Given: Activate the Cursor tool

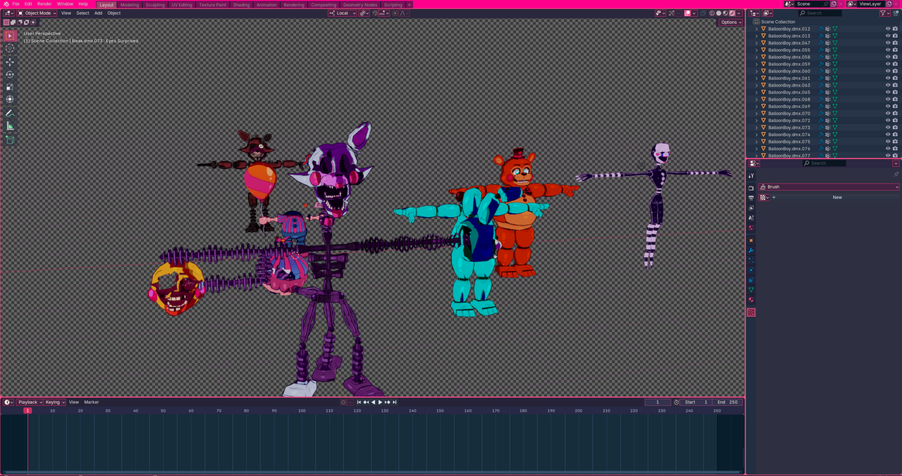Looking at the screenshot, I should tap(10, 49).
